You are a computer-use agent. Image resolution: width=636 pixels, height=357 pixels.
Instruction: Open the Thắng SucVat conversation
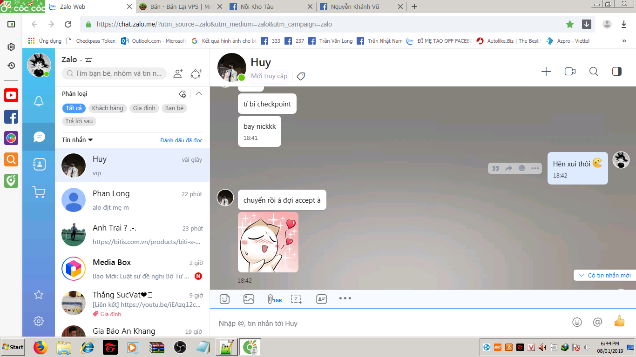pyautogui.click(x=132, y=303)
